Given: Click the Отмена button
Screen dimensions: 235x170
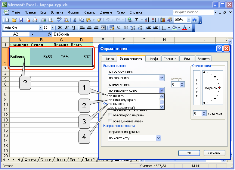Looking at the screenshot, I should 214,153.
